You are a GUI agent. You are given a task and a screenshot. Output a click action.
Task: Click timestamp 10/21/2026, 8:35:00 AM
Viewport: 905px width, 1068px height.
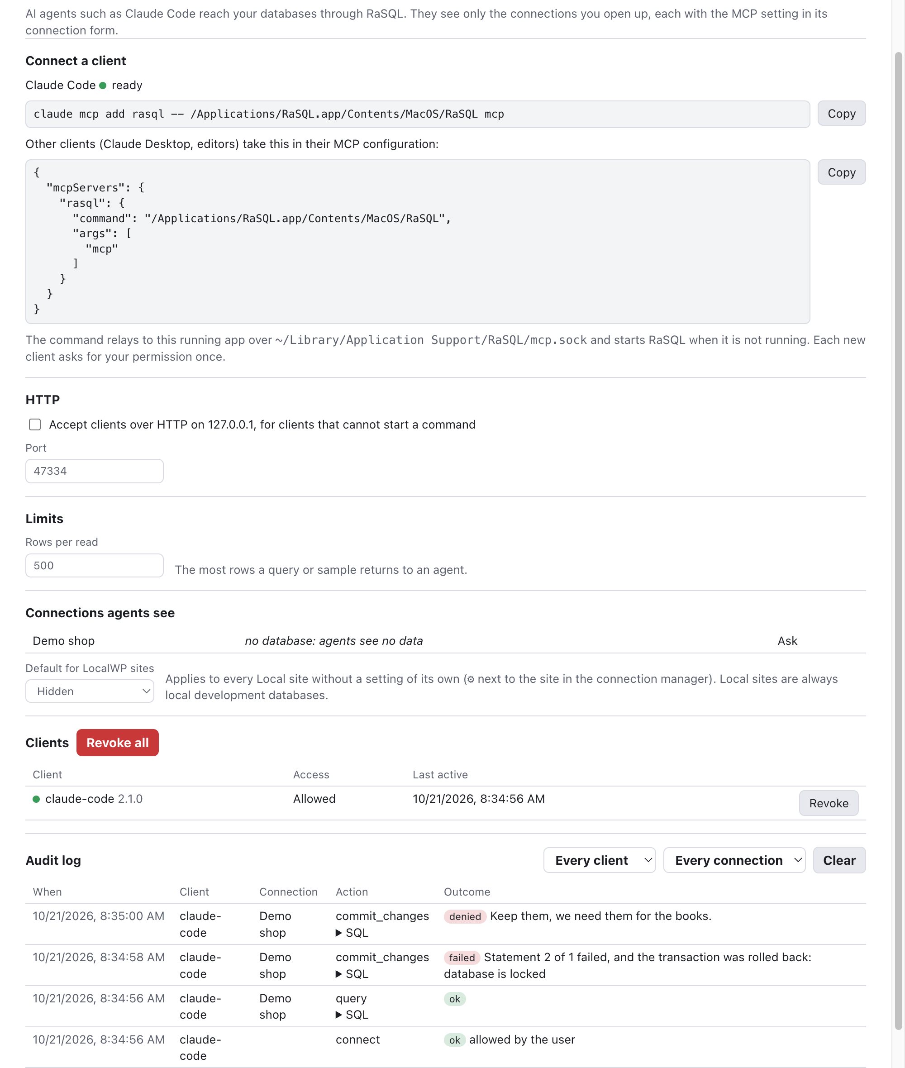pos(99,916)
